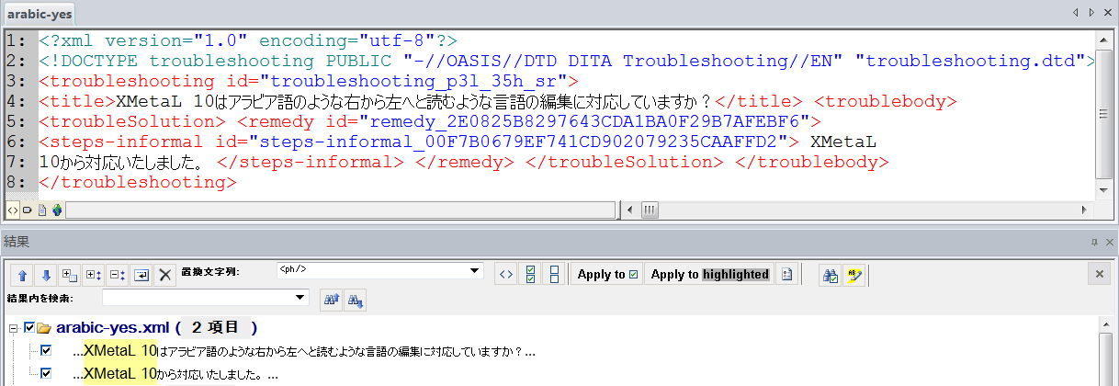The height and width of the screenshot is (386, 1119).
Task: Click the results list vertical scrollbar
Action: [x=1105, y=350]
